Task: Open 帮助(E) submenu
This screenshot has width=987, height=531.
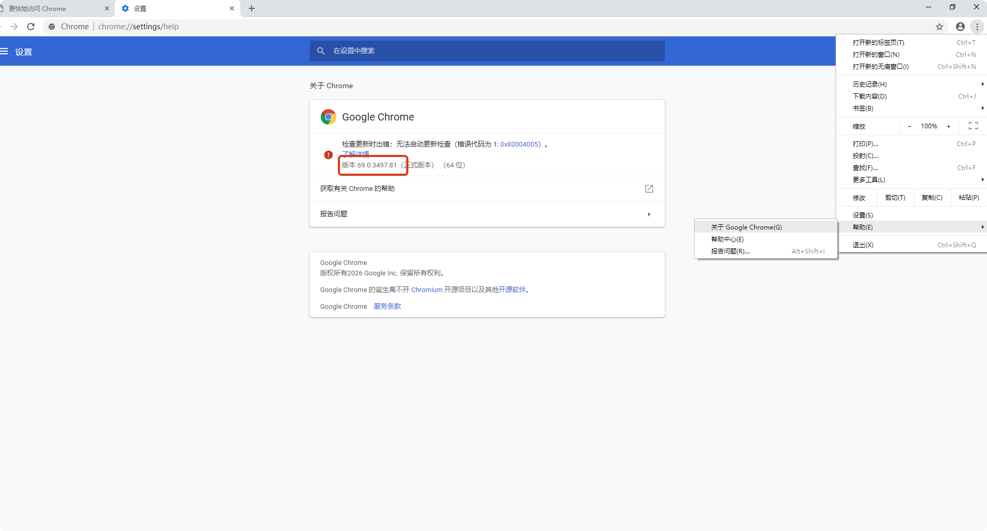Action: 911,227
